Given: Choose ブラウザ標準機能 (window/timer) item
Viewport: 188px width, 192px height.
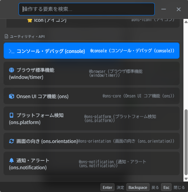Looking at the screenshot, I should tap(91, 74).
